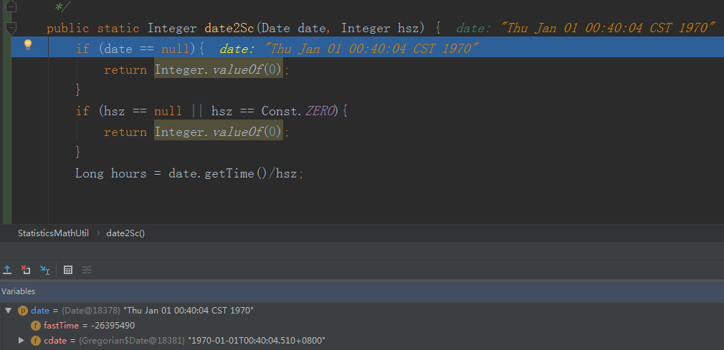Select StatisticsMathUtil in the breadcrumb bar

pyautogui.click(x=53, y=233)
